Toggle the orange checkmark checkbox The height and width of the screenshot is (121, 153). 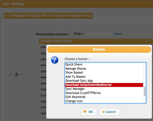9,75
